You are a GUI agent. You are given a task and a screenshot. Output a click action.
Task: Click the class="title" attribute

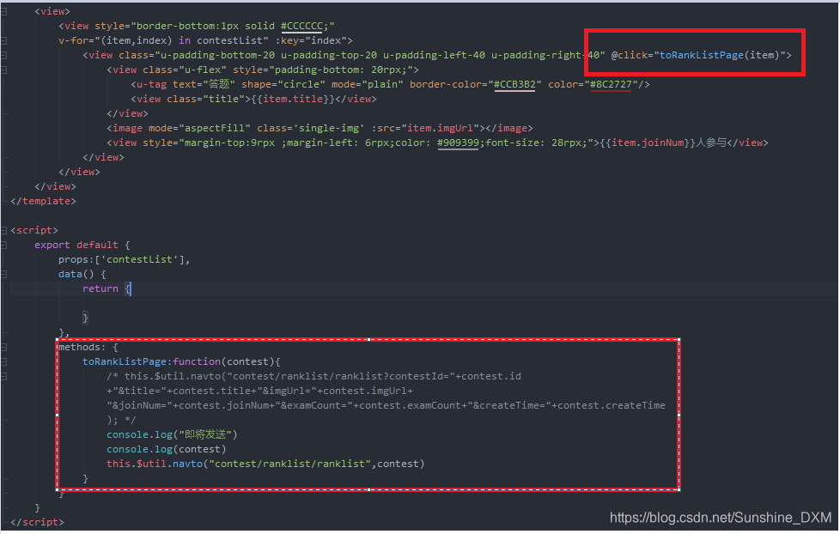click(206, 99)
